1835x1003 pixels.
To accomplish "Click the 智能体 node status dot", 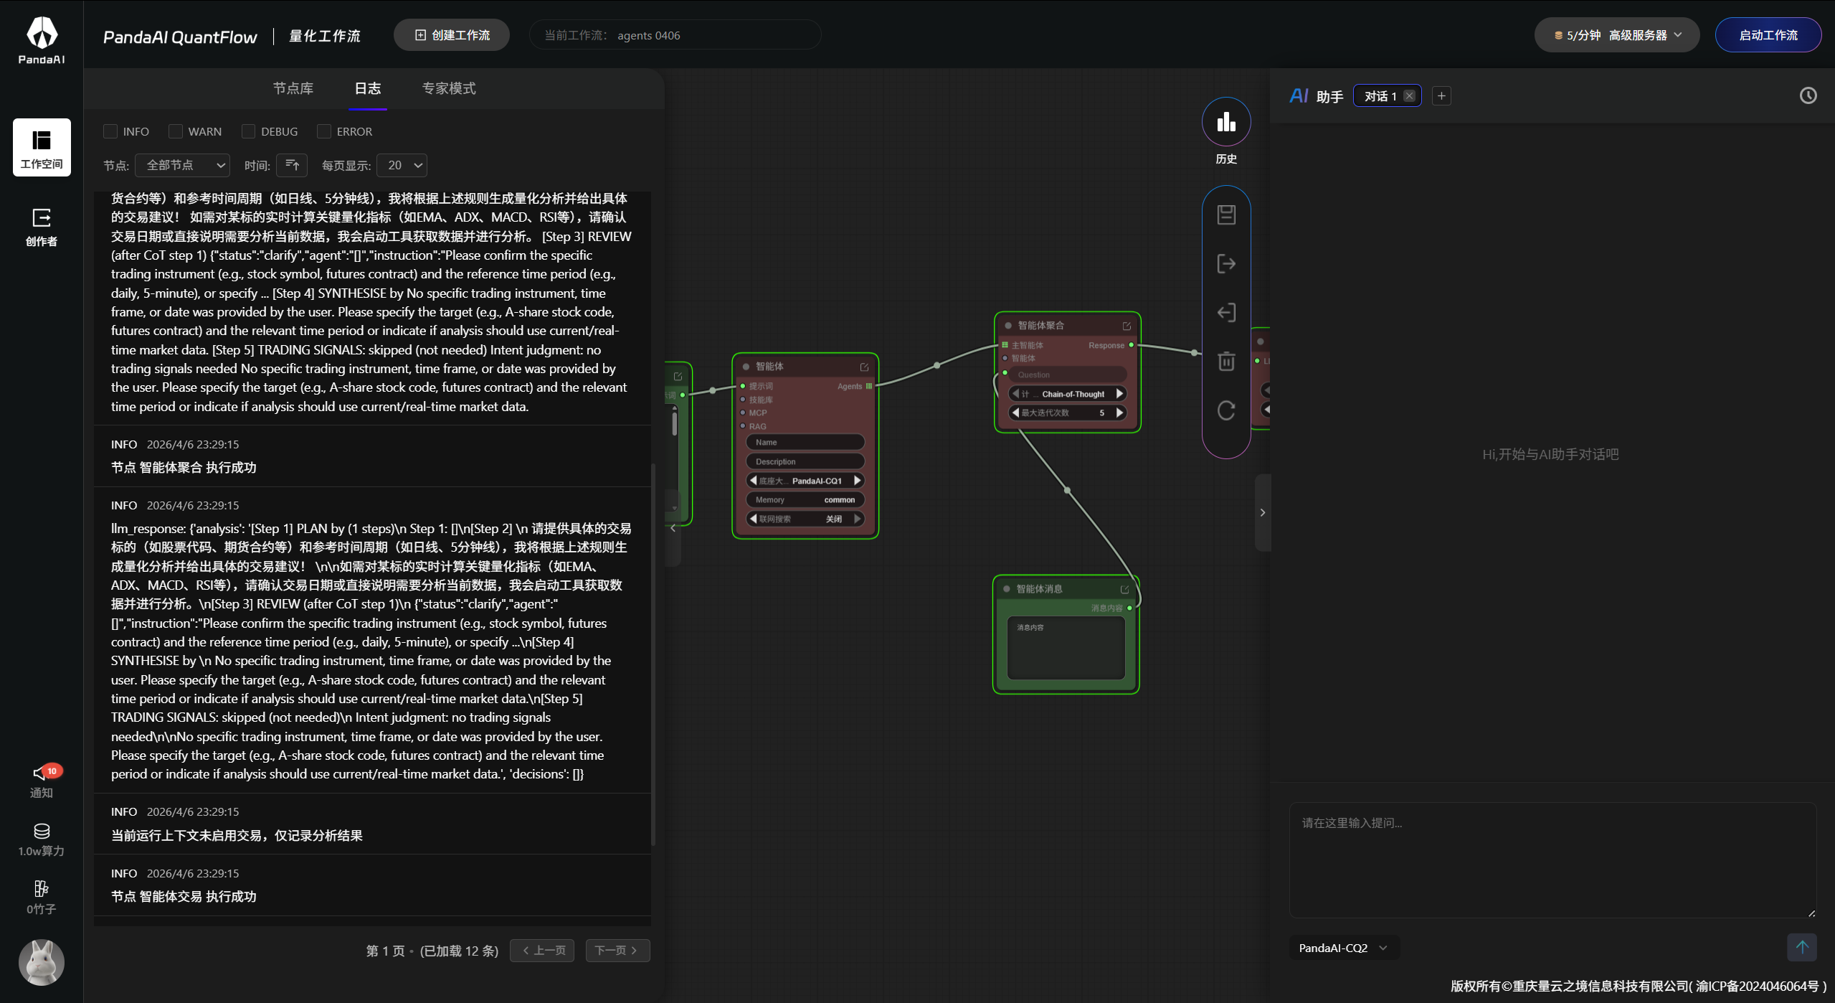I will 746,367.
